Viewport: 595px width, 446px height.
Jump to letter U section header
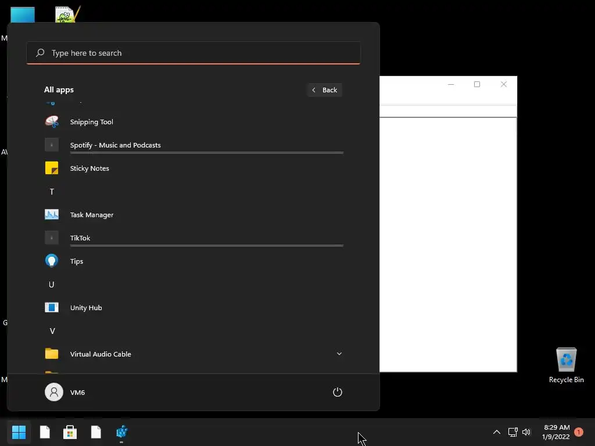pyautogui.click(x=52, y=285)
